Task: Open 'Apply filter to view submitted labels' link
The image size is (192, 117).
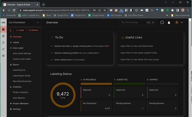Action: [x=137, y=46]
